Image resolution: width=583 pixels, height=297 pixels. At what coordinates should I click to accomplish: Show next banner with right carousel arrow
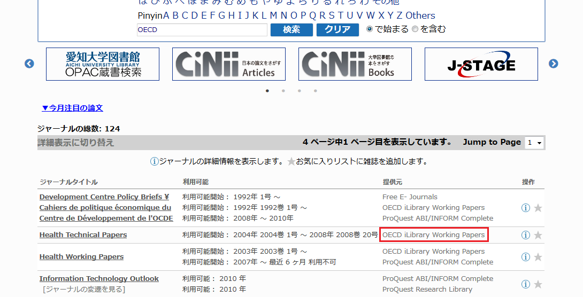(553, 64)
